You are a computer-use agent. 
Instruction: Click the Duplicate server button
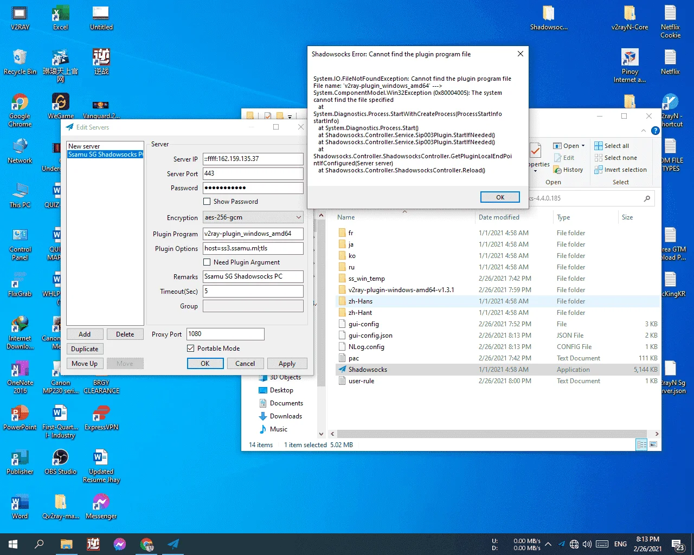[x=85, y=349]
